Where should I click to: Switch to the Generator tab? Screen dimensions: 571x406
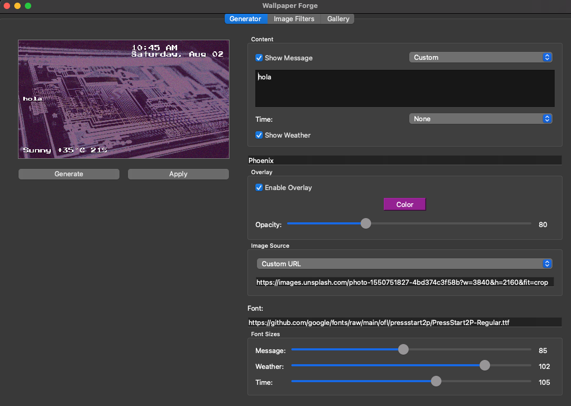tap(245, 19)
